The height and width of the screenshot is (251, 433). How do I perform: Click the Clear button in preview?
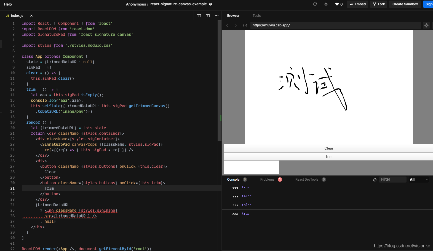(328, 148)
